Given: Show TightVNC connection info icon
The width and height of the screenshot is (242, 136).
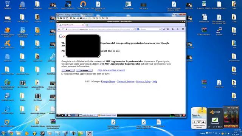Looking at the screenshot, I should click(67, 18).
